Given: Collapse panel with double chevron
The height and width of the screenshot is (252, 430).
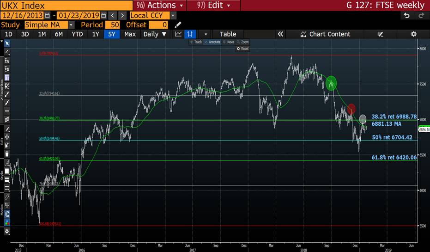Looking at the screenshot, I should point(280,34).
